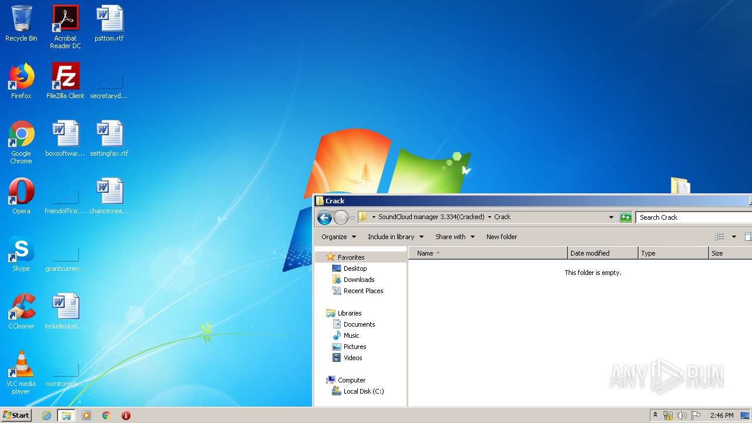
Task: Sort by Date modified column
Action: [x=603, y=253]
